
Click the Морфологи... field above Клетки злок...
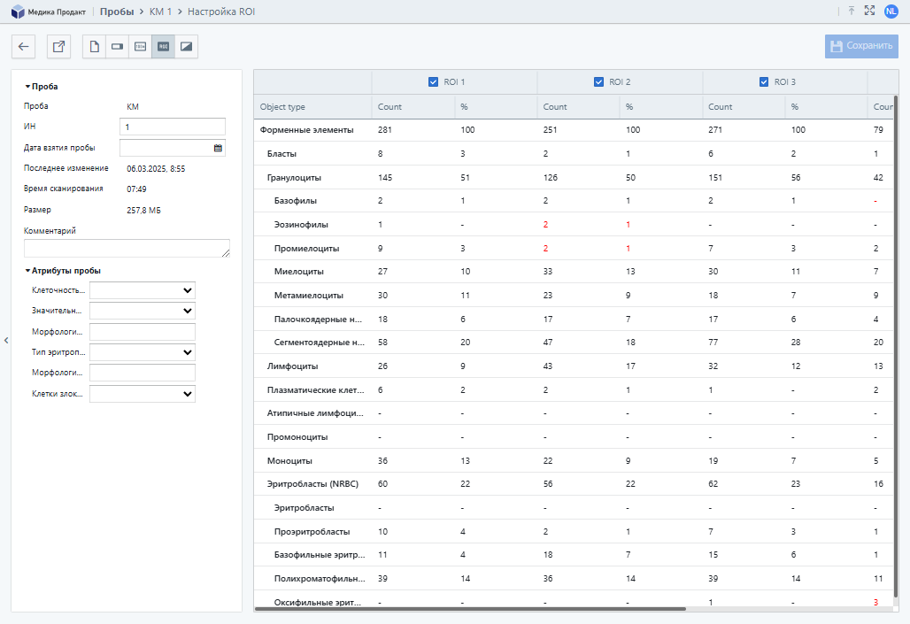click(143, 373)
